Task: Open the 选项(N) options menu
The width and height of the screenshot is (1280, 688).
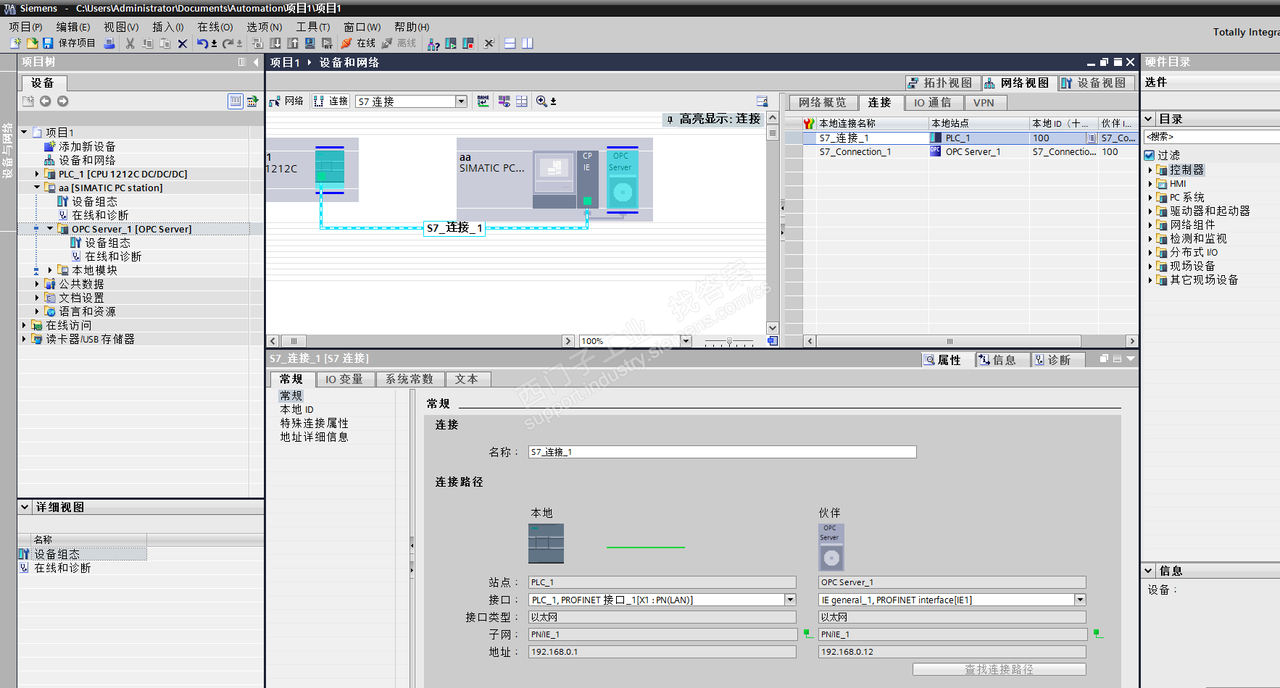Action: (265, 27)
